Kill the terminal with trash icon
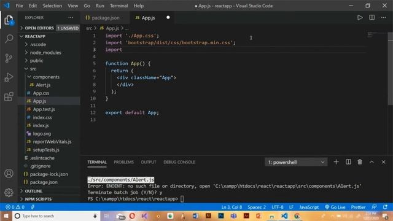 [x=360, y=162]
